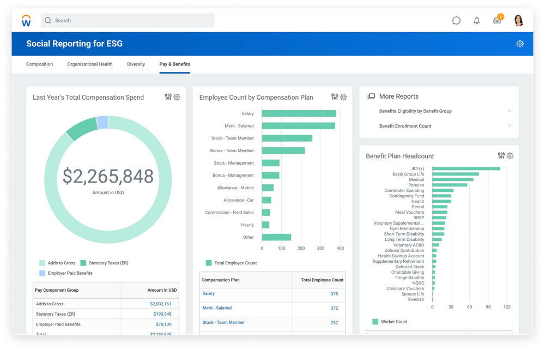The height and width of the screenshot is (350, 545).
Task: Open the inbox showing 8 items
Action: 498,20
